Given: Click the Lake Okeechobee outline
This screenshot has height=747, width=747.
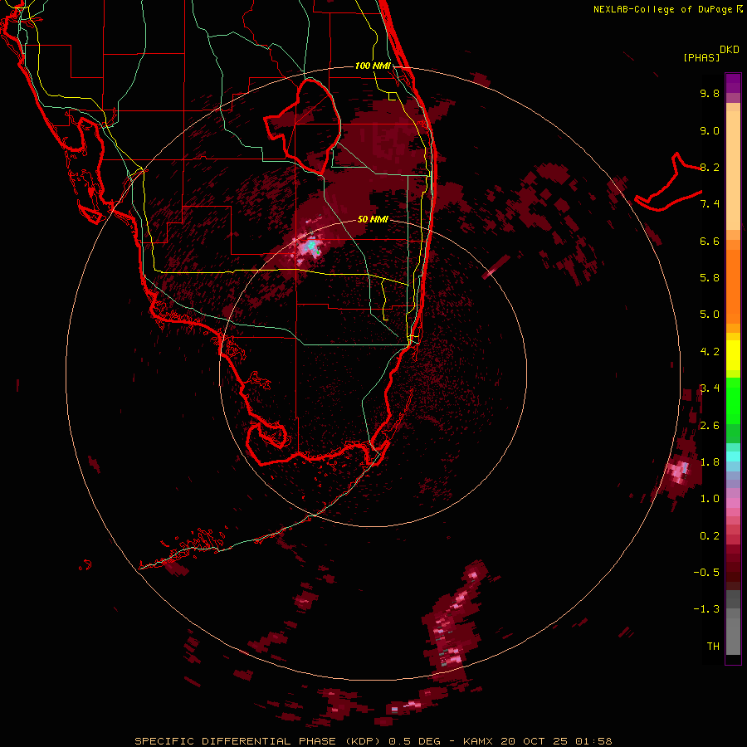Looking at the screenshot, I should 302,126.
